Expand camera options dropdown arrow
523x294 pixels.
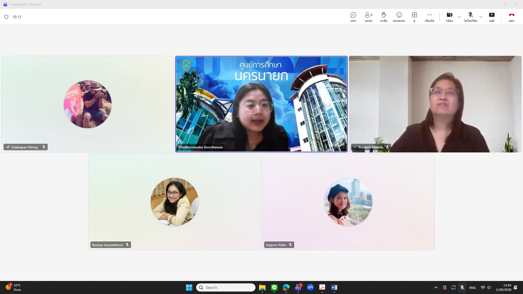pyautogui.click(x=459, y=17)
